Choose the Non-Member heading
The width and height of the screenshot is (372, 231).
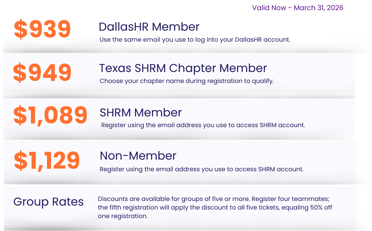pyautogui.click(x=138, y=156)
